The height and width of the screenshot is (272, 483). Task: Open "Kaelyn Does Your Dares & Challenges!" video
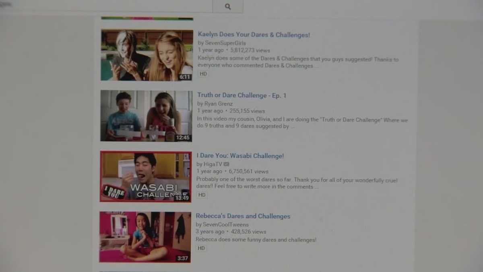click(253, 35)
